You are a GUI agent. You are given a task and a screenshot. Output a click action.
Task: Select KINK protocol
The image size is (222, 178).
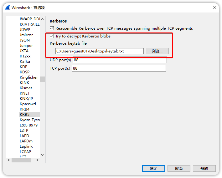tap(24, 83)
